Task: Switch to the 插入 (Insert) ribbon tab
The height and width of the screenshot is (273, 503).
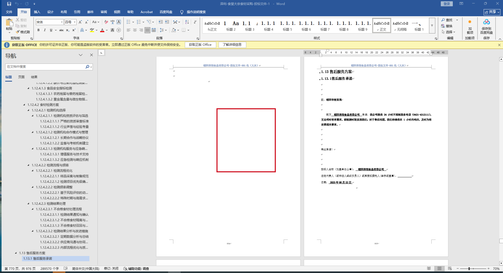Action: point(37,12)
